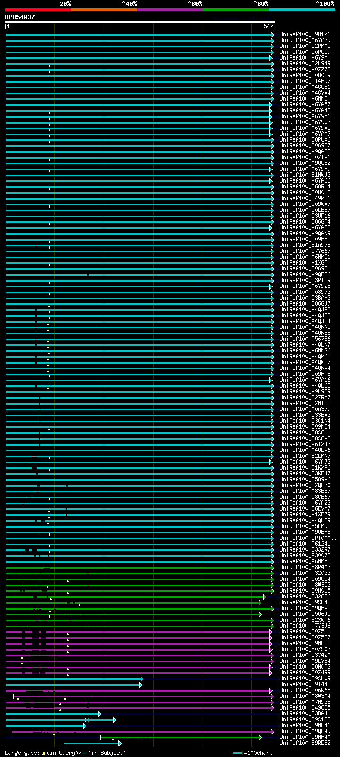The image size is (340, 757).
Task: Select the UniRef100_B9T443 label
Action: pos(305,684)
